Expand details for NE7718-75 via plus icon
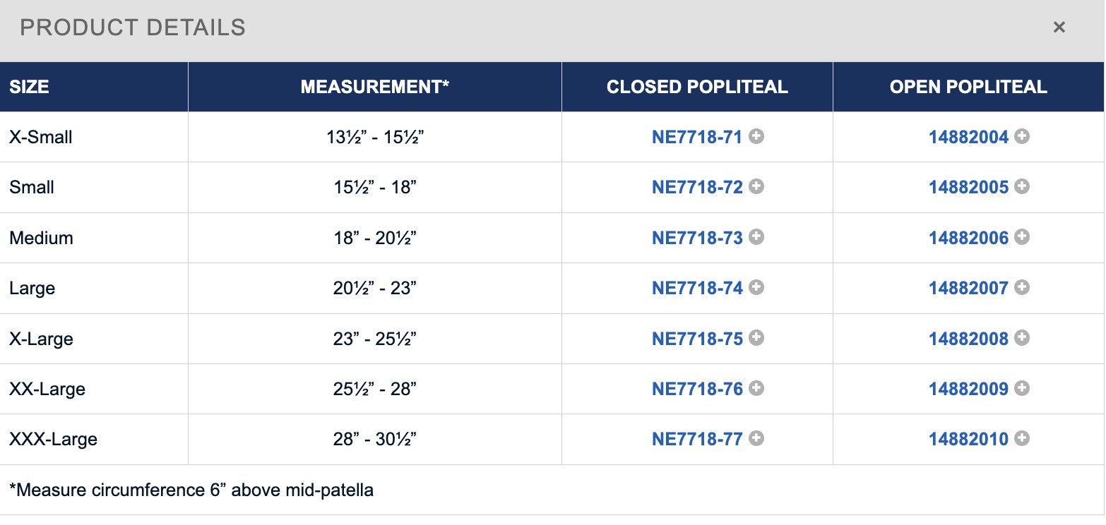The height and width of the screenshot is (525, 1106). click(x=756, y=338)
